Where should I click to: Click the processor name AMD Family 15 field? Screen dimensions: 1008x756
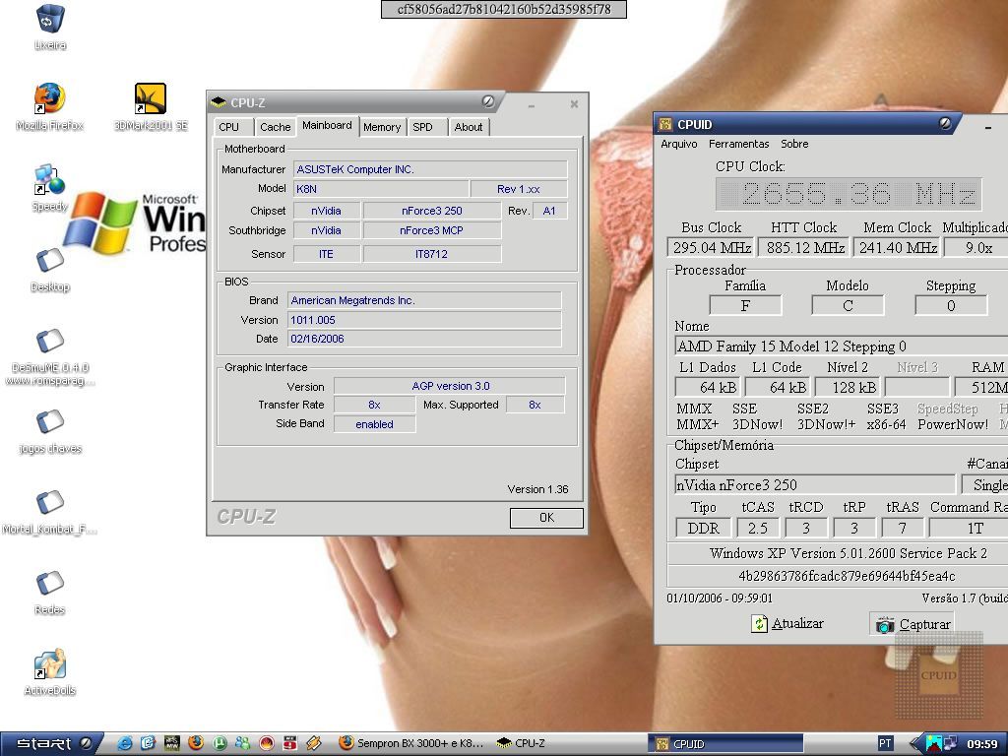pos(842,346)
